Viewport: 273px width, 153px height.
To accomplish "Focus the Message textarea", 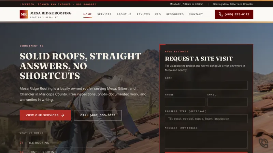I will (206, 140).
